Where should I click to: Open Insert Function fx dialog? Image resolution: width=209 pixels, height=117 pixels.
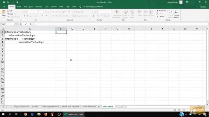click(x=31, y=24)
